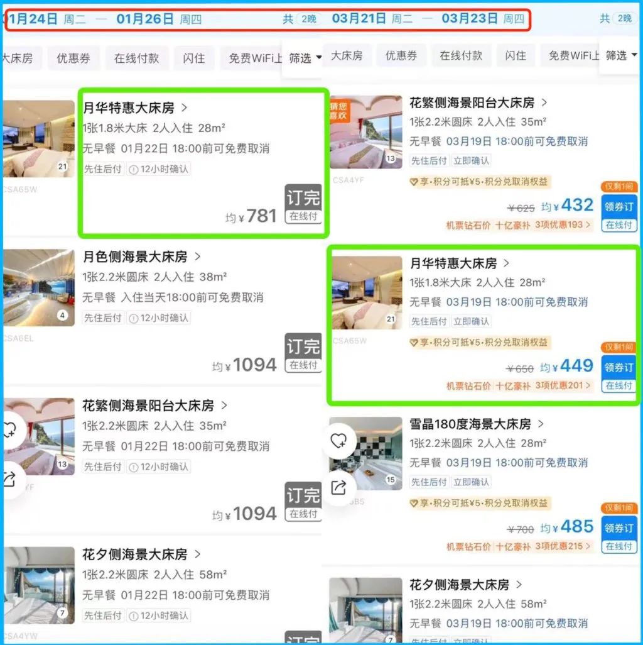Screen dimensions: 643x645
Task: Open the 筛选 dropdown in the March listing
Action: [621, 56]
